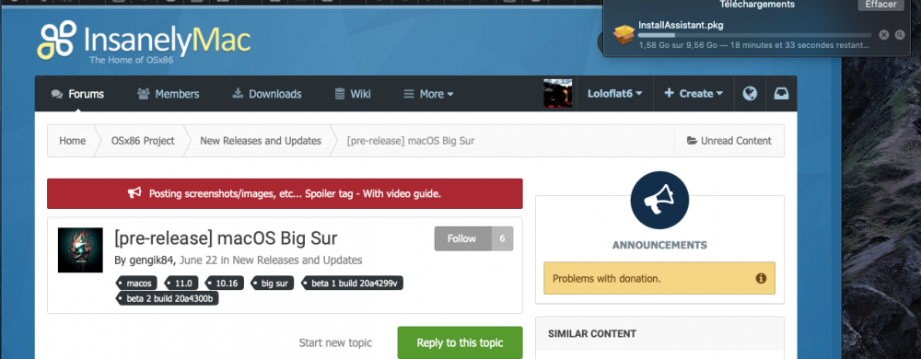The width and height of the screenshot is (921, 359).
Task: Open notifications globe icon
Action: click(750, 93)
